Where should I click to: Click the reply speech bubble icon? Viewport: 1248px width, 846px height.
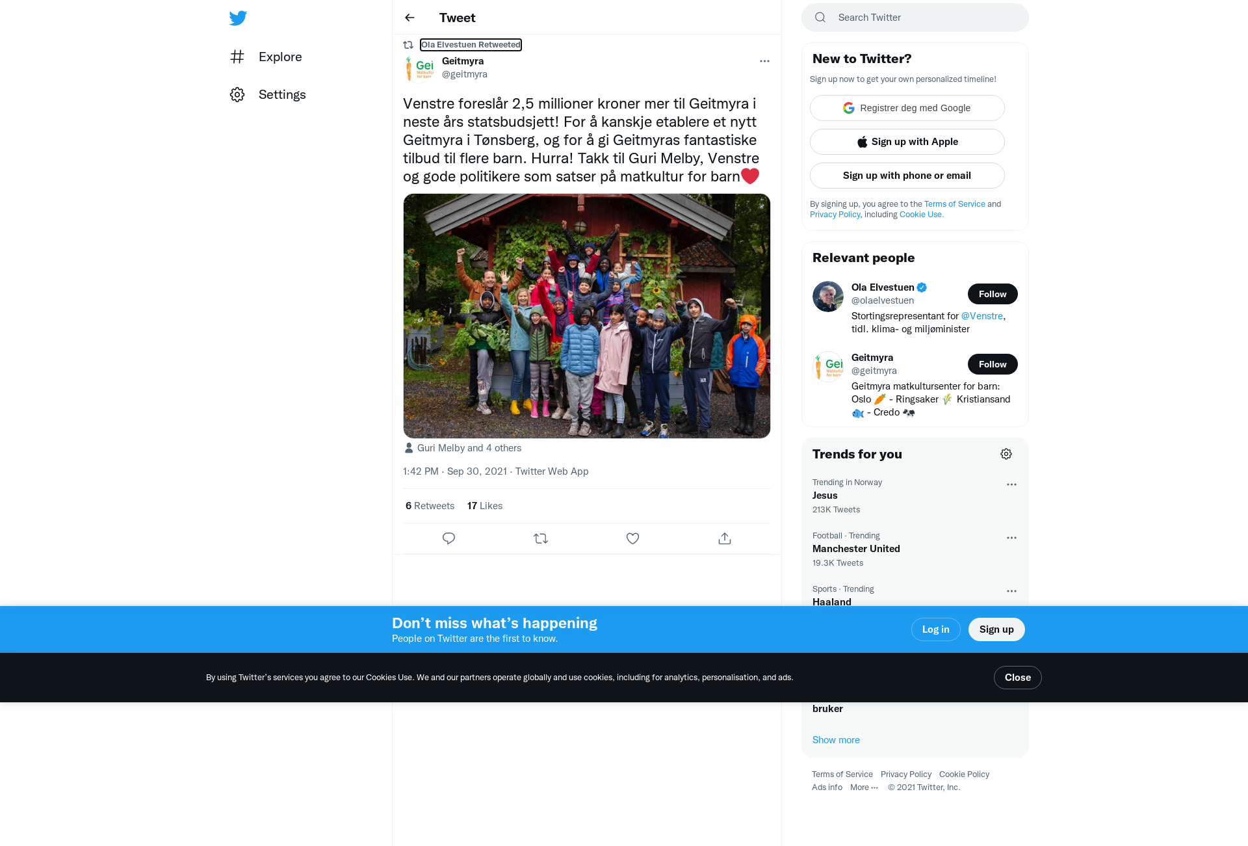click(448, 538)
